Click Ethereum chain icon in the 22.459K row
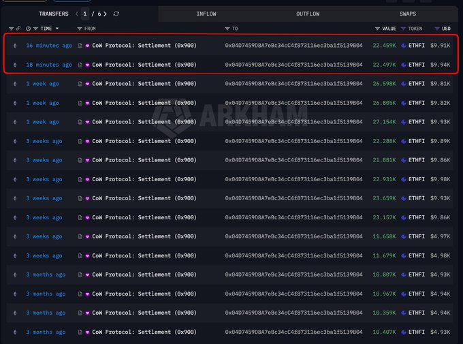This screenshot has width=463, height=344. click(15, 46)
